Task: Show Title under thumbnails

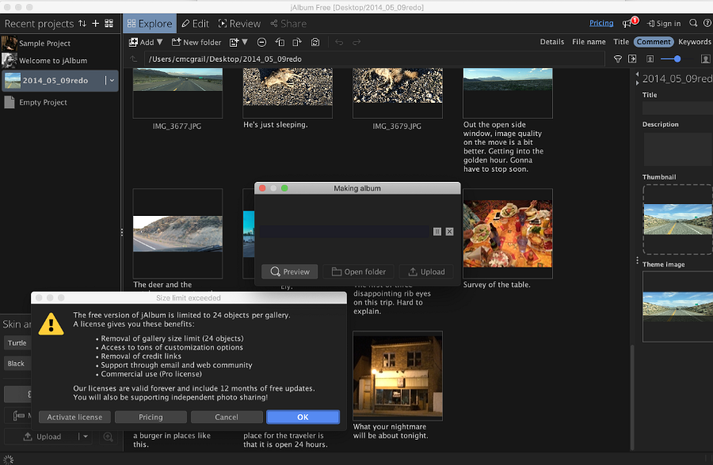Action: 621,42
